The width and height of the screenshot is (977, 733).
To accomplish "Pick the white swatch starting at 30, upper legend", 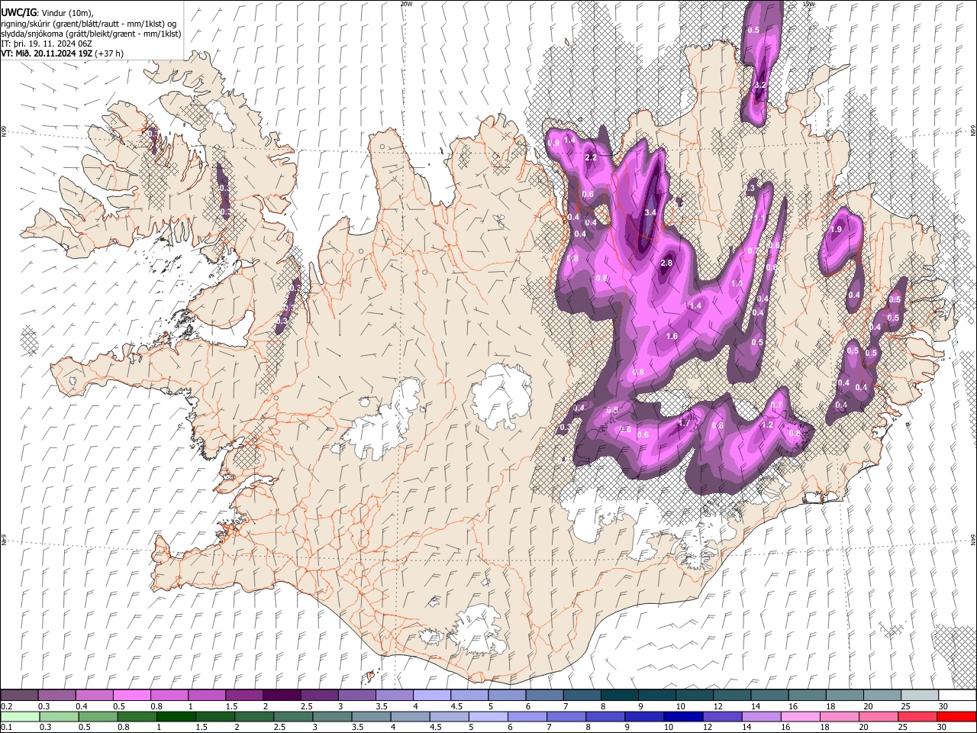I will [x=957, y=696].
